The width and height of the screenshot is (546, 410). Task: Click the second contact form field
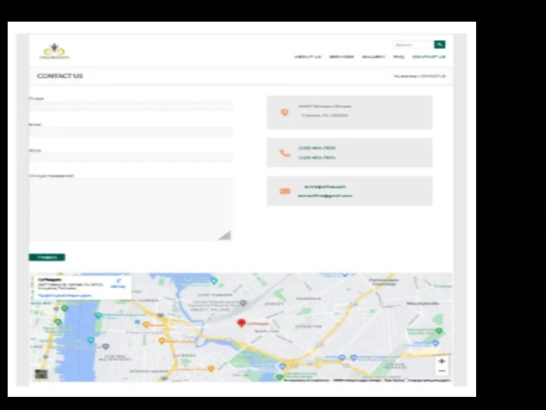point(130,132)
